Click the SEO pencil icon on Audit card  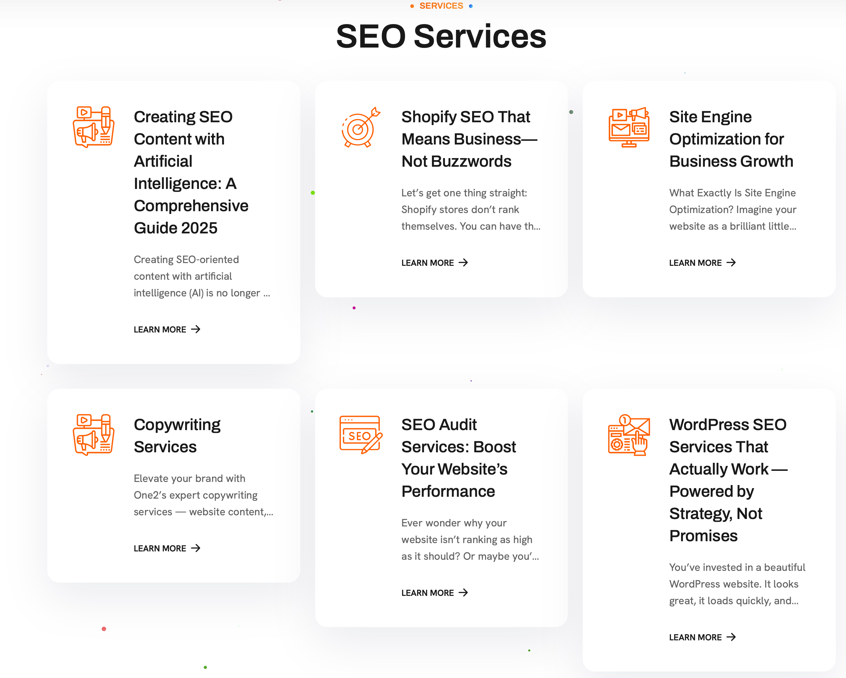pyautogui.click(x=360, y=434)
